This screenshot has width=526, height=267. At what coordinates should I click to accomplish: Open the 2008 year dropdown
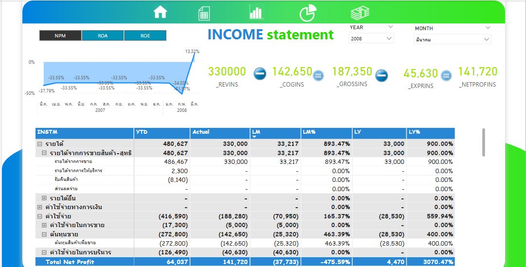tap(371, 38)
